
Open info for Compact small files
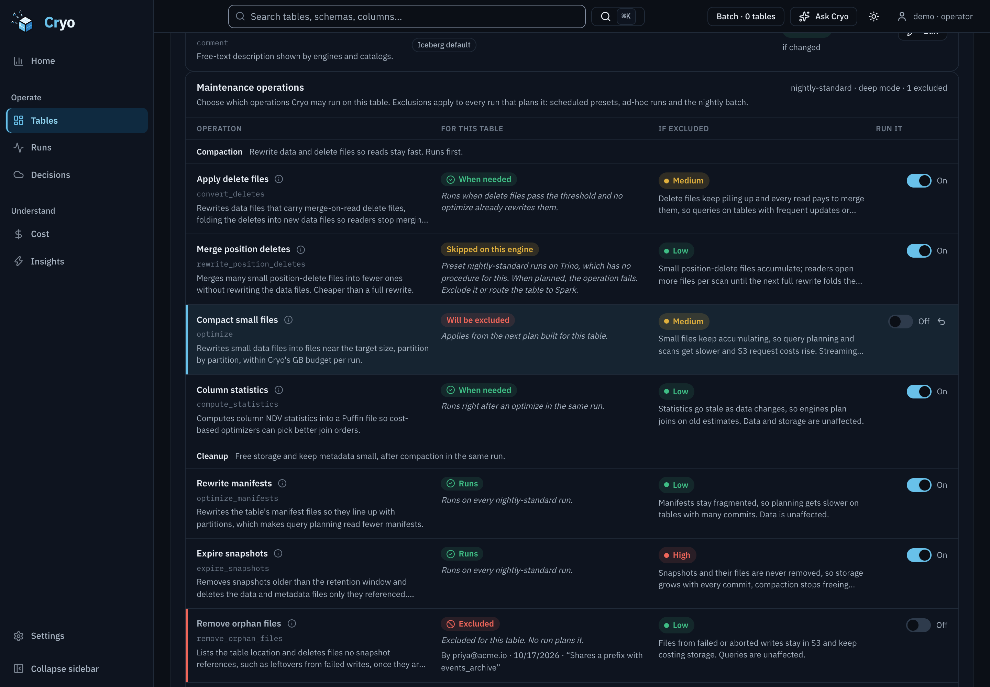point(288,320)
